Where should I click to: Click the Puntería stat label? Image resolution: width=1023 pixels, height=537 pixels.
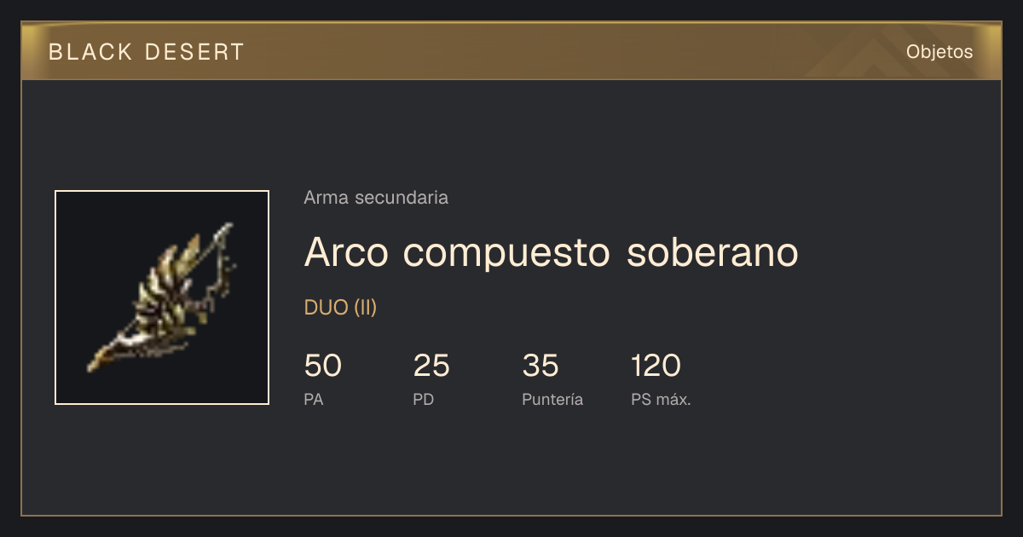tap(552, 399)
